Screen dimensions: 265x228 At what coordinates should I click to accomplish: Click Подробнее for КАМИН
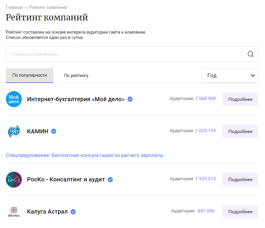point(240,132)
